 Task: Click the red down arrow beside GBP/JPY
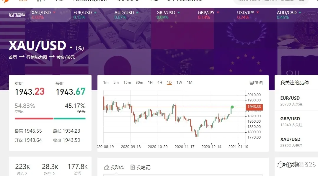coord(218,12)
